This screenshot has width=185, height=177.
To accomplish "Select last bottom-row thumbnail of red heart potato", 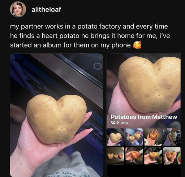I will tap(172, 156).
